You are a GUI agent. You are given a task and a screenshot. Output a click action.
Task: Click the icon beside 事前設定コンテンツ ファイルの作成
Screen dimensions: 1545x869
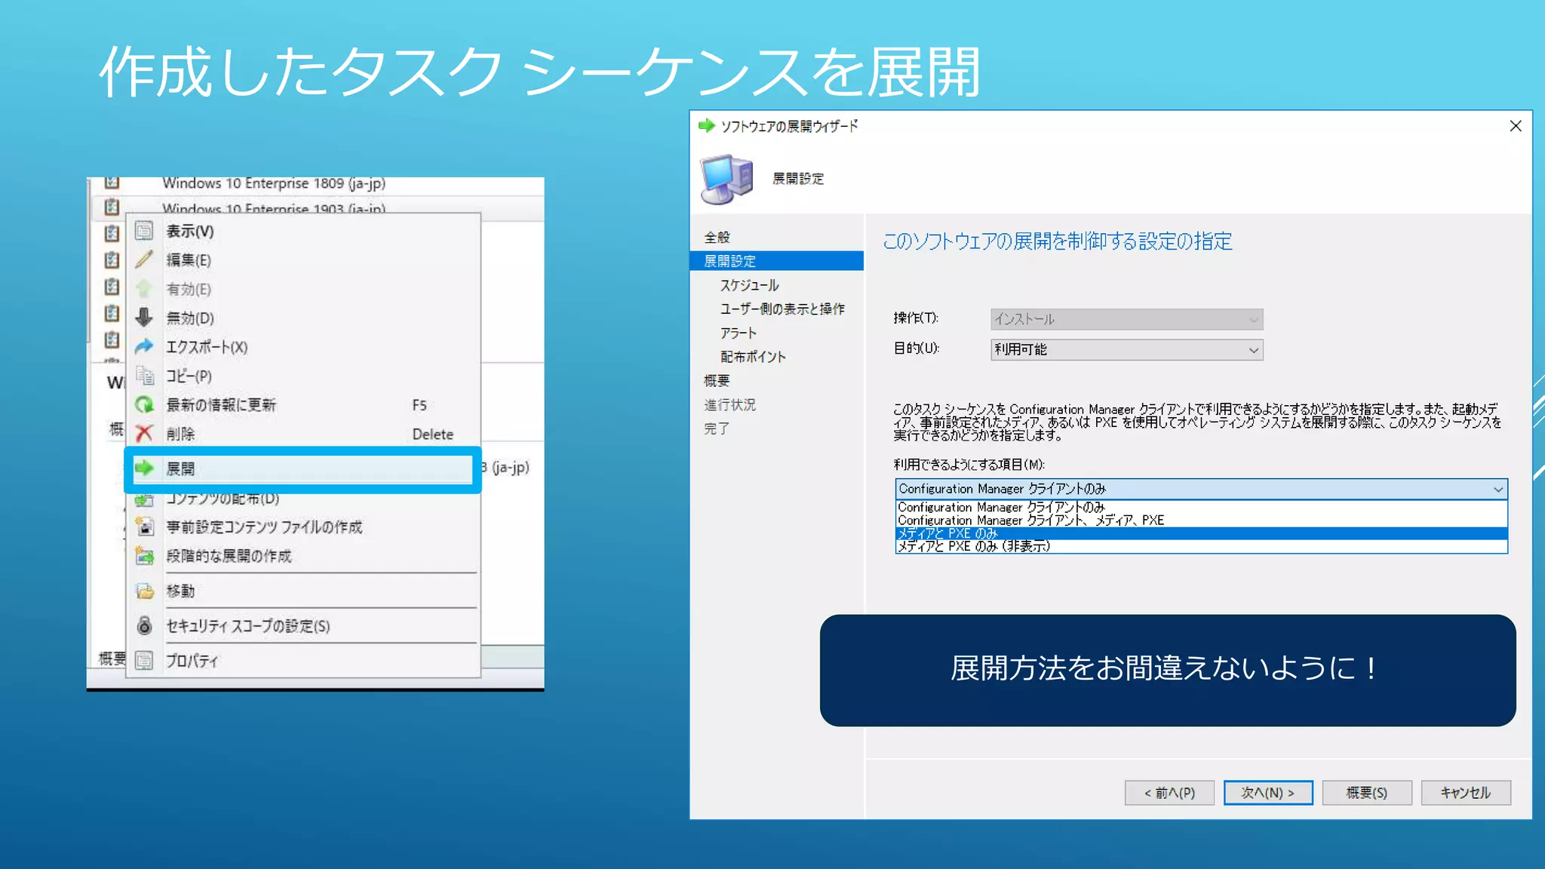tap(144, 527)
